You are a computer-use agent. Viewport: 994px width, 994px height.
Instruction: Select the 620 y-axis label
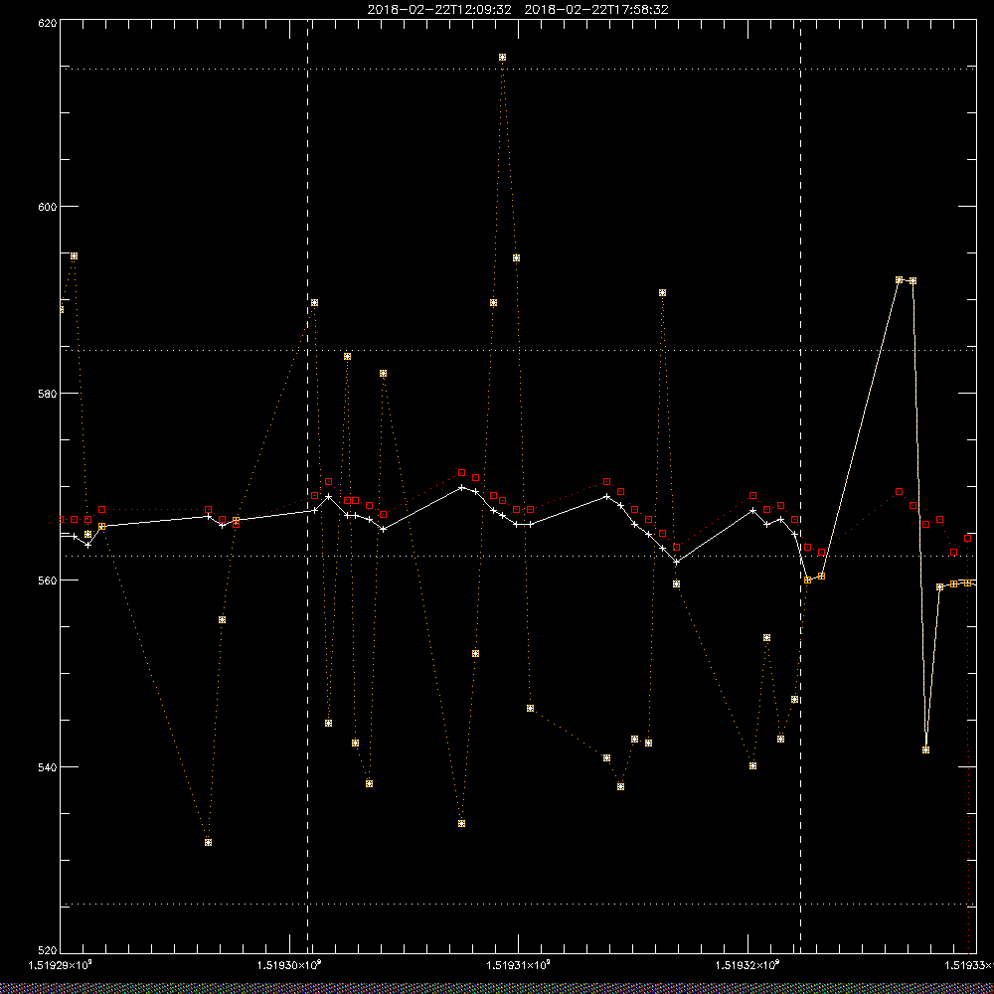pos(48,23)
